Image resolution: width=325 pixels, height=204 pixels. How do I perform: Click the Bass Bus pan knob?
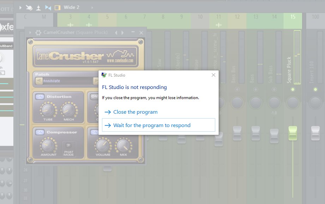point(237,103)
